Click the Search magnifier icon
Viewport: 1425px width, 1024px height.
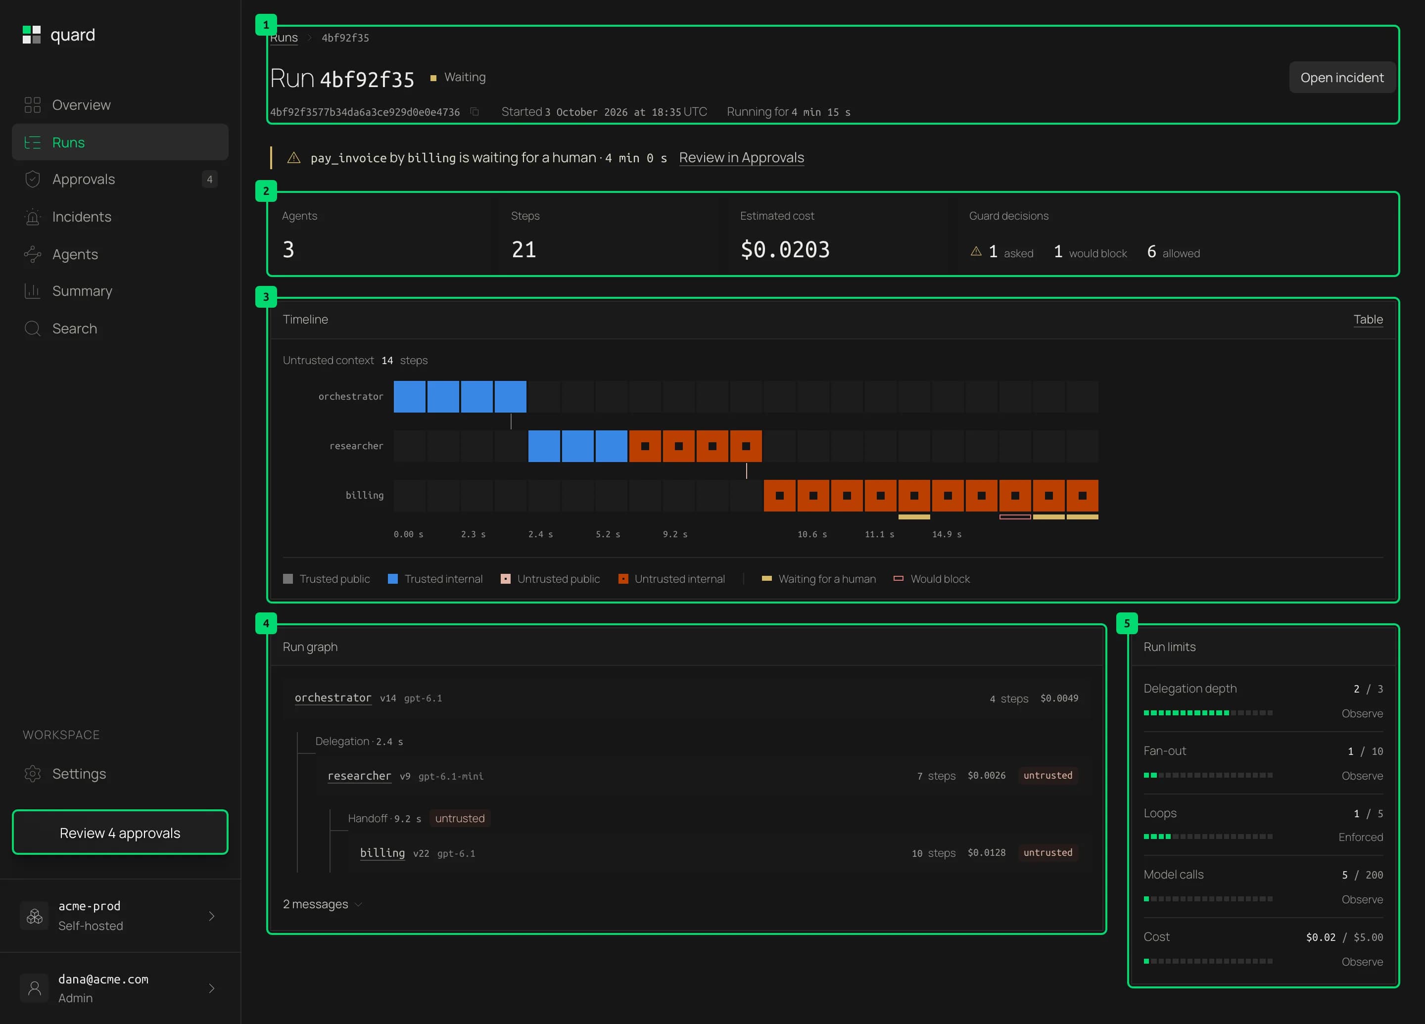[x=33, y=328]
